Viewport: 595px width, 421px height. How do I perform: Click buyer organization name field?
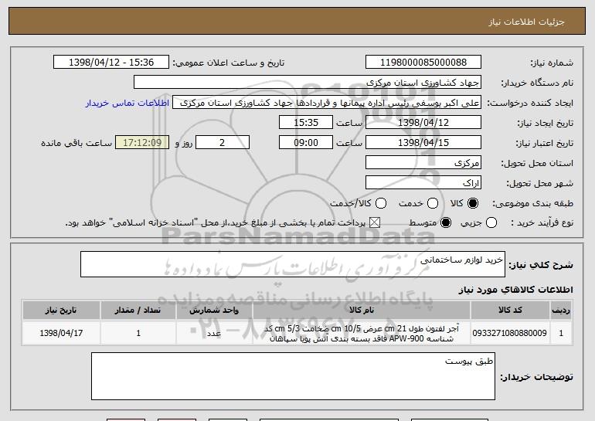tap(308, 83)
